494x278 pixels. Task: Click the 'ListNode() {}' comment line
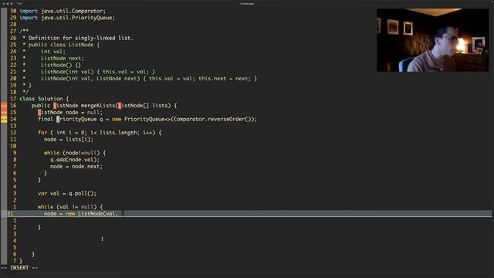(61, 65)
